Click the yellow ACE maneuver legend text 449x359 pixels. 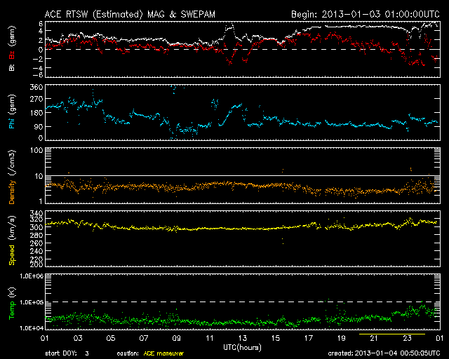163,353
